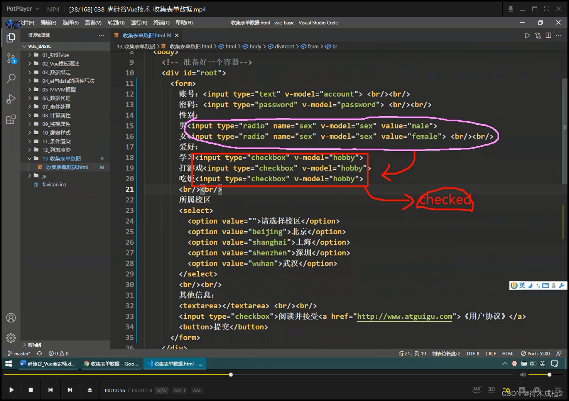Click the AAC audio codec indicator

coord(198,390)
